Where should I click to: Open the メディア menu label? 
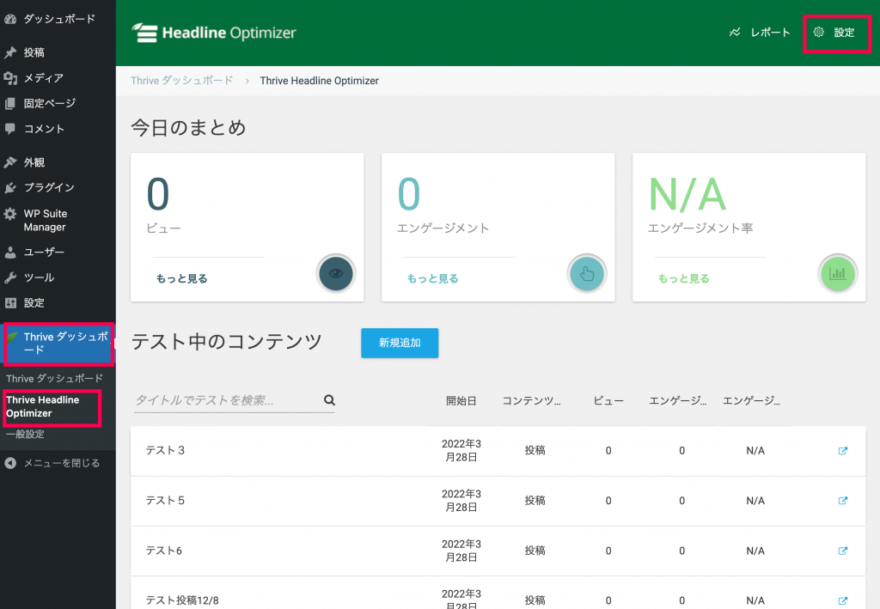click(44, 78)
